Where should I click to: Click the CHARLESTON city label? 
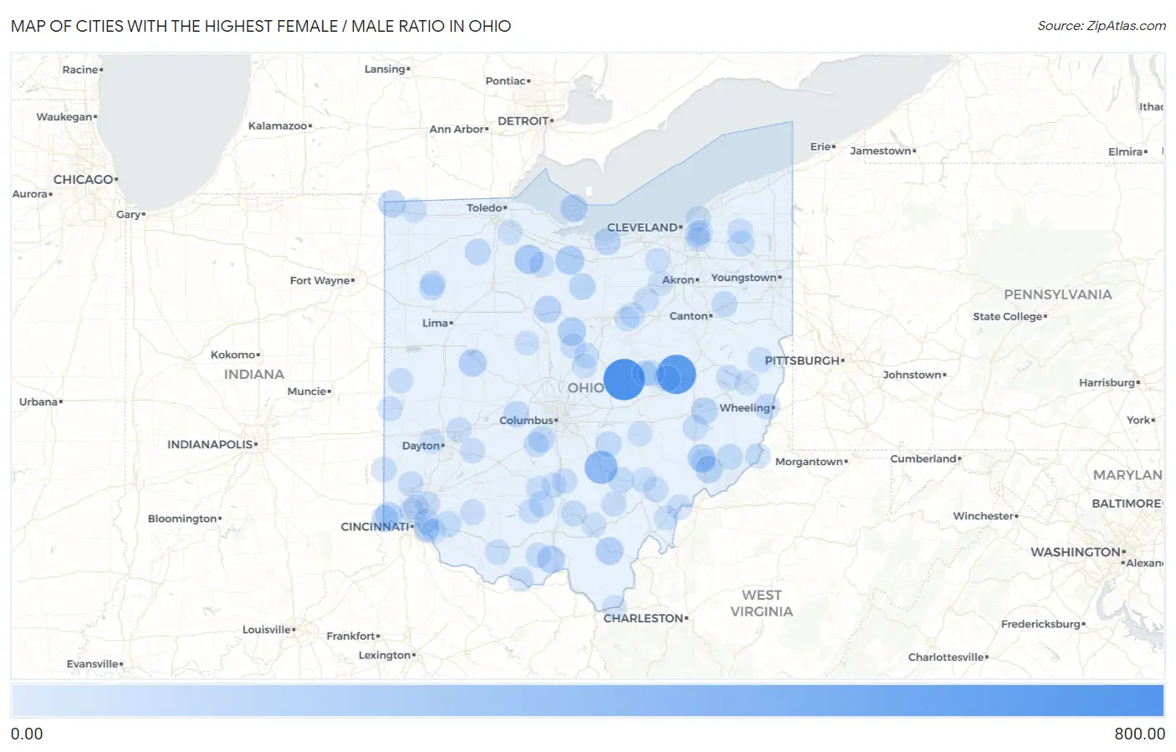tap(643, 618)
